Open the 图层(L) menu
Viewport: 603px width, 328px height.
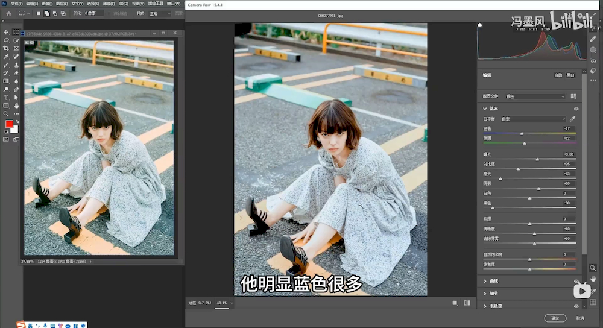click(62, 4)
